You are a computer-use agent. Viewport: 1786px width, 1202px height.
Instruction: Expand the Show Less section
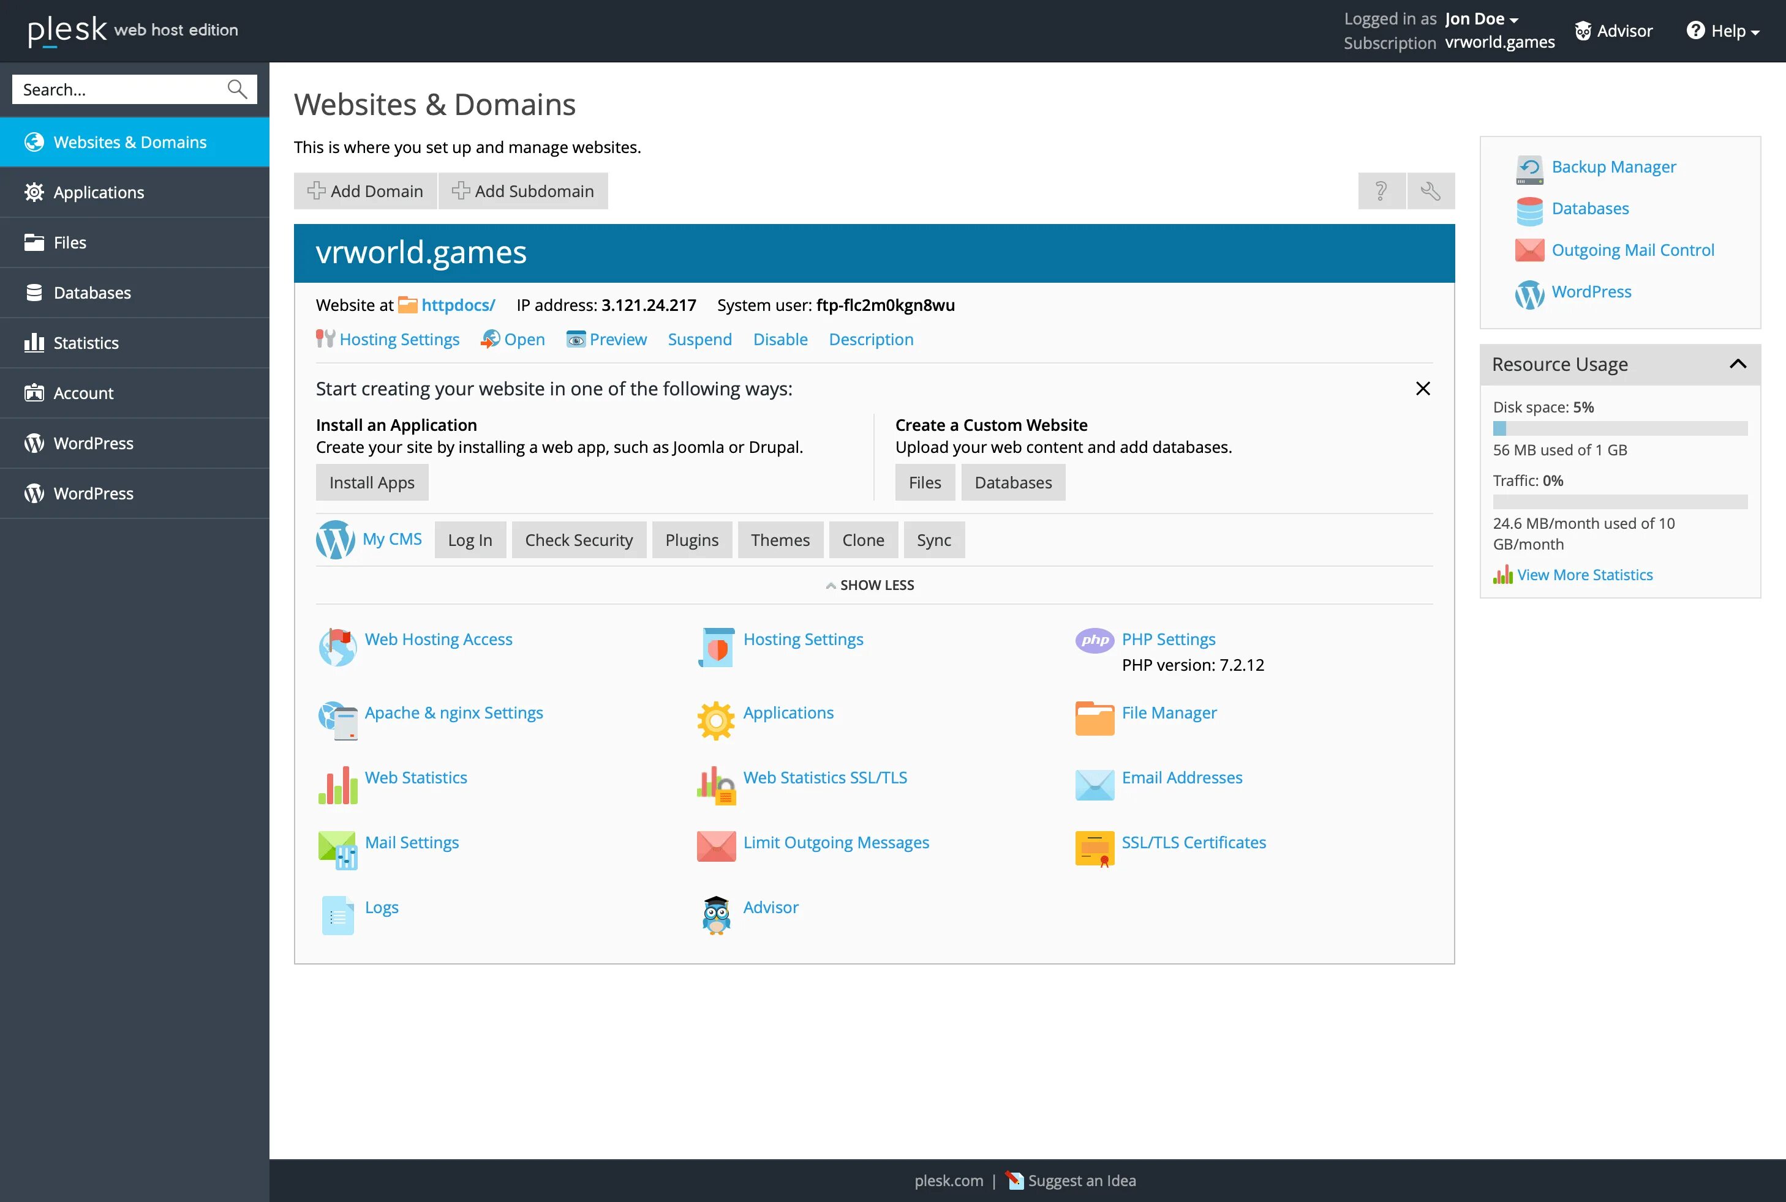pyautogui.click(x=872, y=584)
